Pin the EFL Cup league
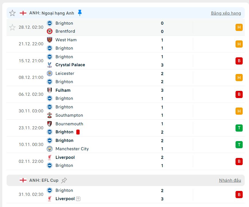 click(x=64, y=180)
